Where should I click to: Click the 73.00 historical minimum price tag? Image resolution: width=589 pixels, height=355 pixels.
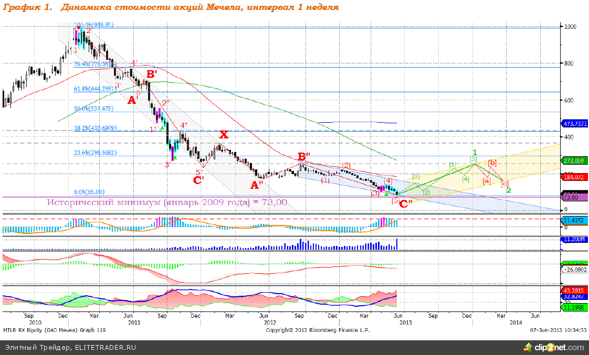click(571, 197)
